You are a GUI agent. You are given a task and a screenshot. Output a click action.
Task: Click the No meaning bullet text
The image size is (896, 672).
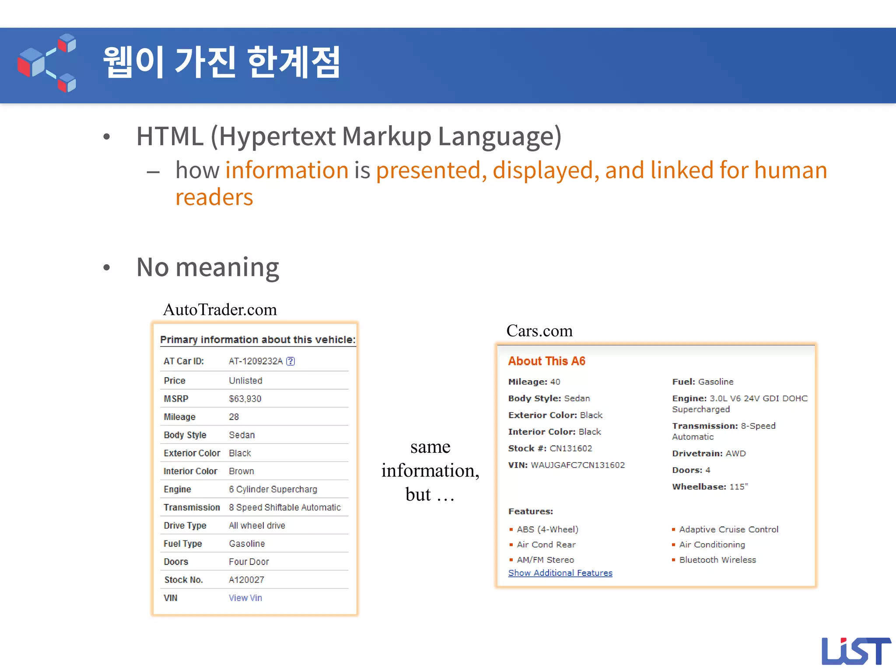click(x=208, y=267)
